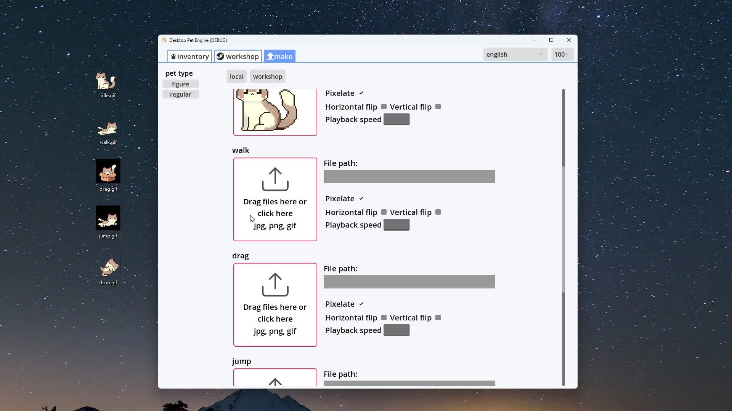This screenshot has width=732, height=411.
Task: Toggle Pixelate checkbox in walk section
Action: [361, 199]
